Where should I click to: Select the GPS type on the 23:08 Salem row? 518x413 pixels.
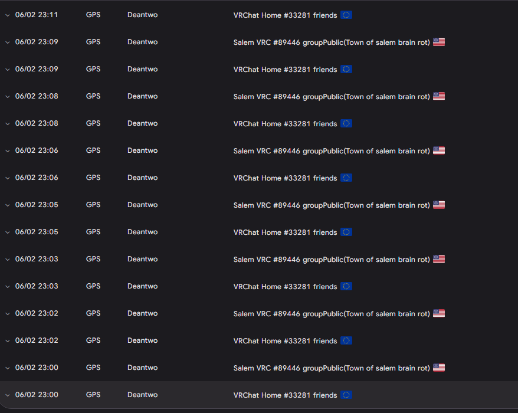point(93,96)
